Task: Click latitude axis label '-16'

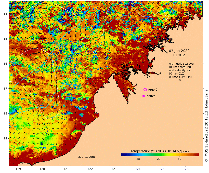Action: click(5, 64)
